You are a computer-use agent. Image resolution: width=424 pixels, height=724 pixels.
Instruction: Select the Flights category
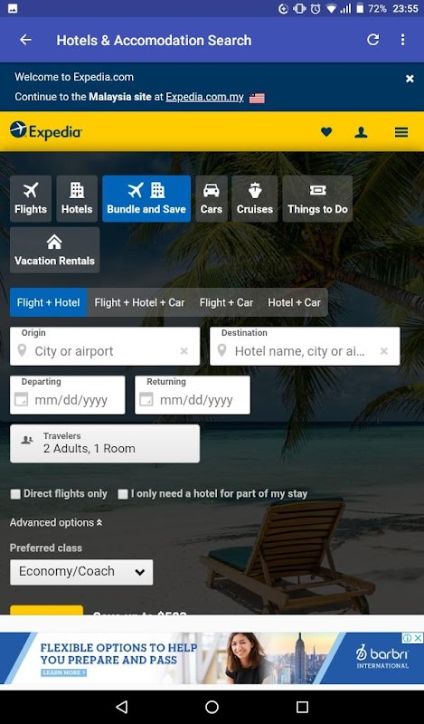31,198
